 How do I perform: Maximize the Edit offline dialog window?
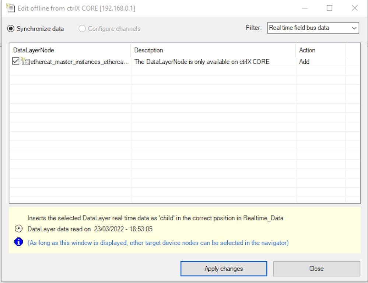329,8
